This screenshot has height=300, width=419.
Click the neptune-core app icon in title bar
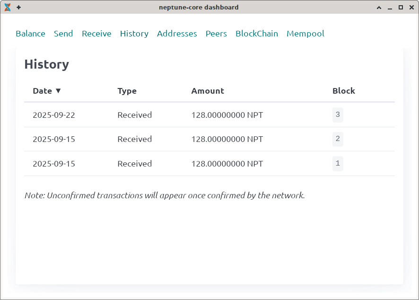pos(8,7)
